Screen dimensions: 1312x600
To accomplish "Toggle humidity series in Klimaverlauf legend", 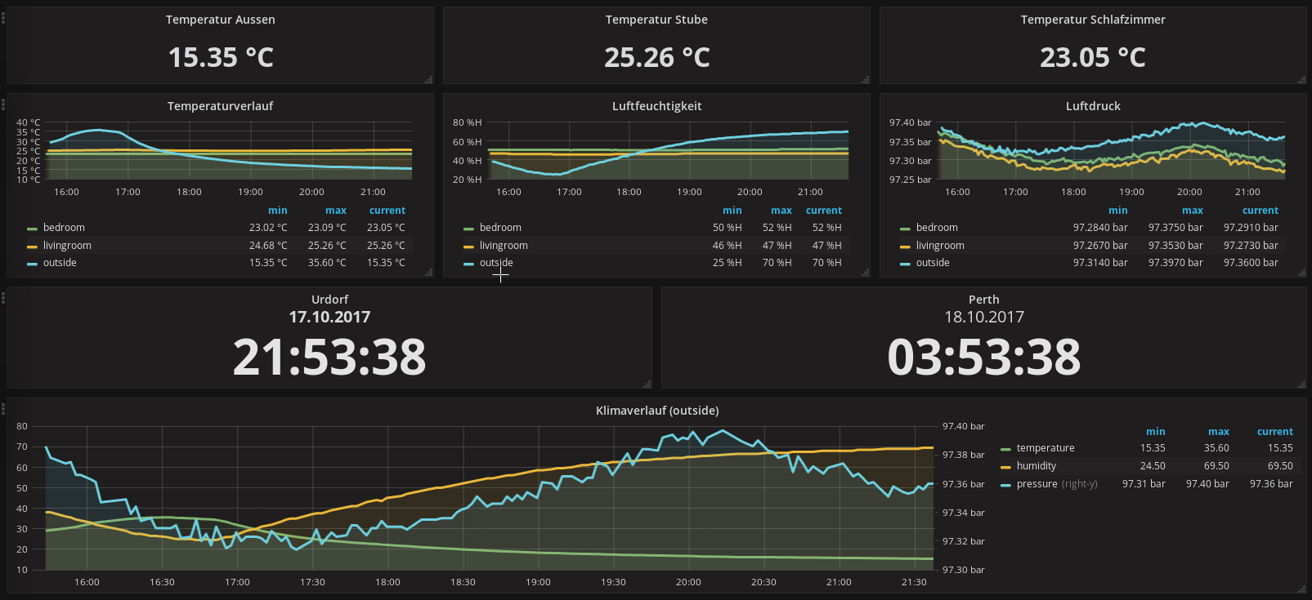I will [1037, 466].
